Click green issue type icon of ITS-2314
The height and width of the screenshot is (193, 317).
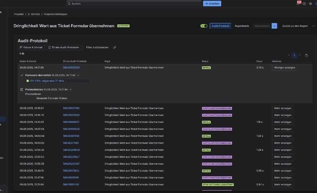tap(28, 81)
